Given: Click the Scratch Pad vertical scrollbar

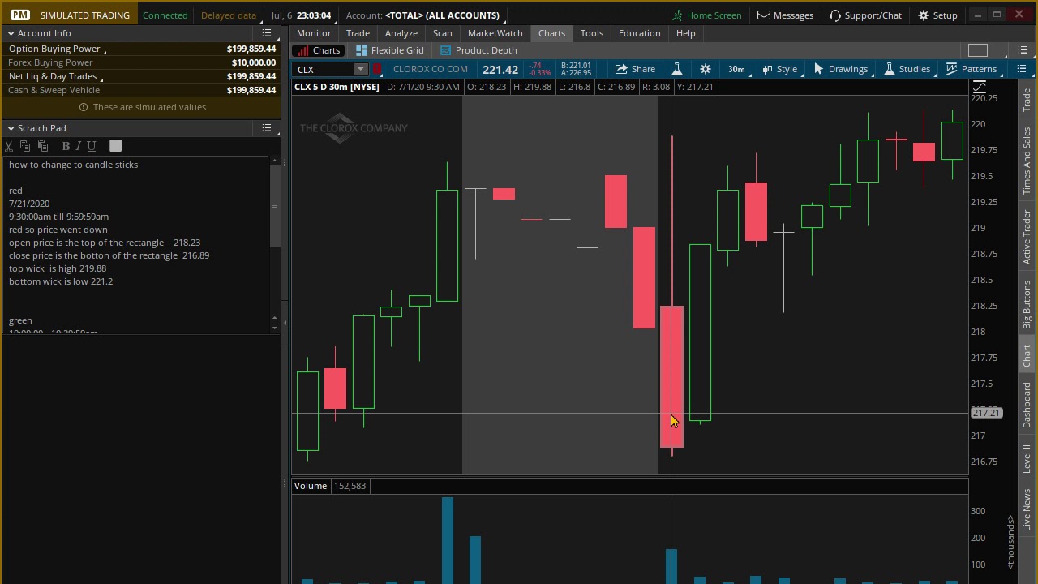Looking at the screenshot, I should pyautogui.click(x=274, y=243).
